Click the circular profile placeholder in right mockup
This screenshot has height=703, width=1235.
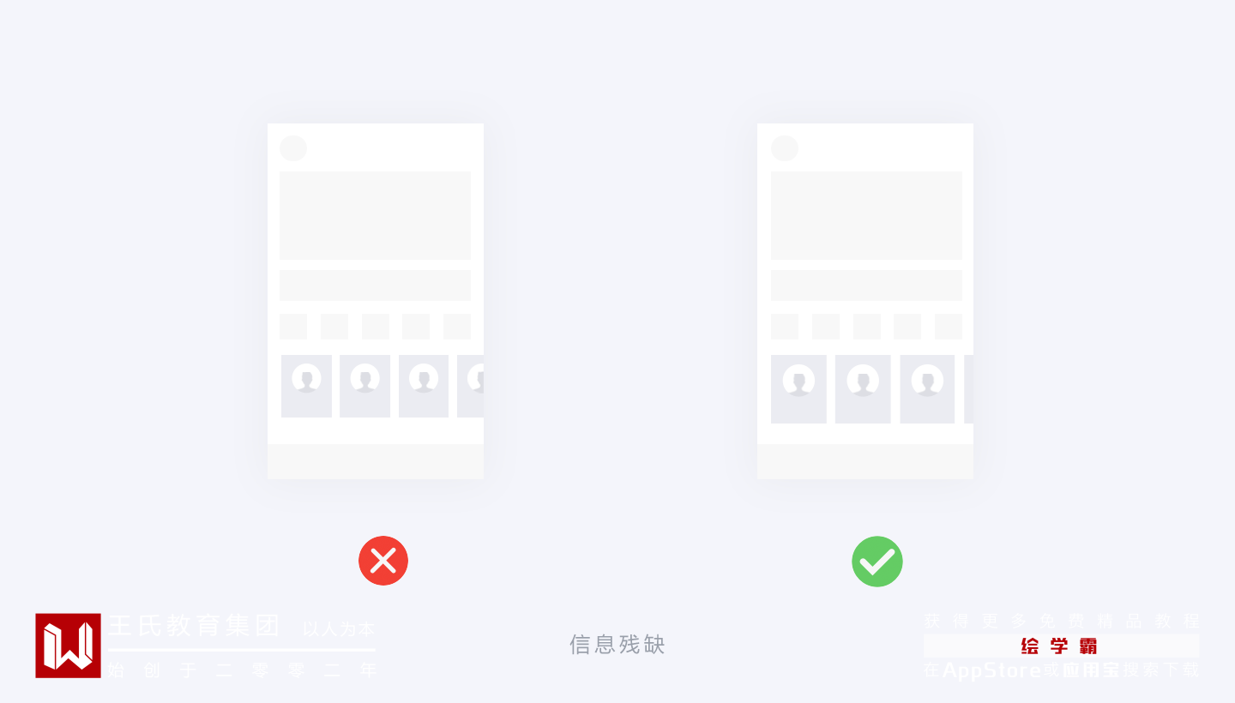(x=785, y=148)
